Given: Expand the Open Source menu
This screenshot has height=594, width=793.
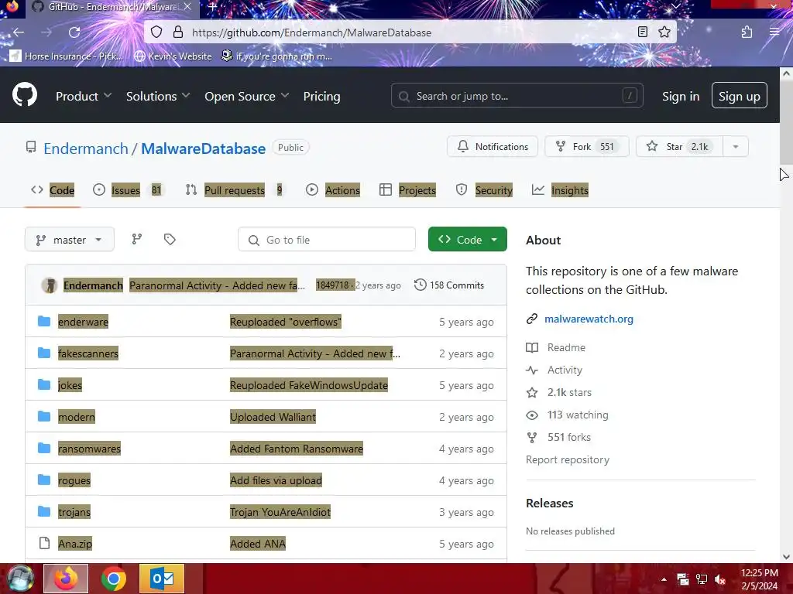Looking at the screenshot, I should [246, 96].
